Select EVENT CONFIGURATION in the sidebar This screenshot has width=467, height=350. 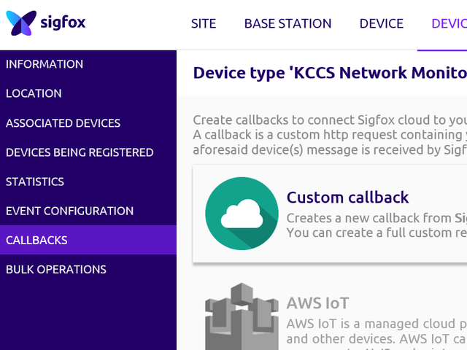click(x=69, y=211)
